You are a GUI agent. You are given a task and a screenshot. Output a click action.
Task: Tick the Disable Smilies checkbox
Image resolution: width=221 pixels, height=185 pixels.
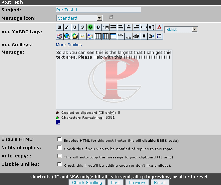(60, 164)
